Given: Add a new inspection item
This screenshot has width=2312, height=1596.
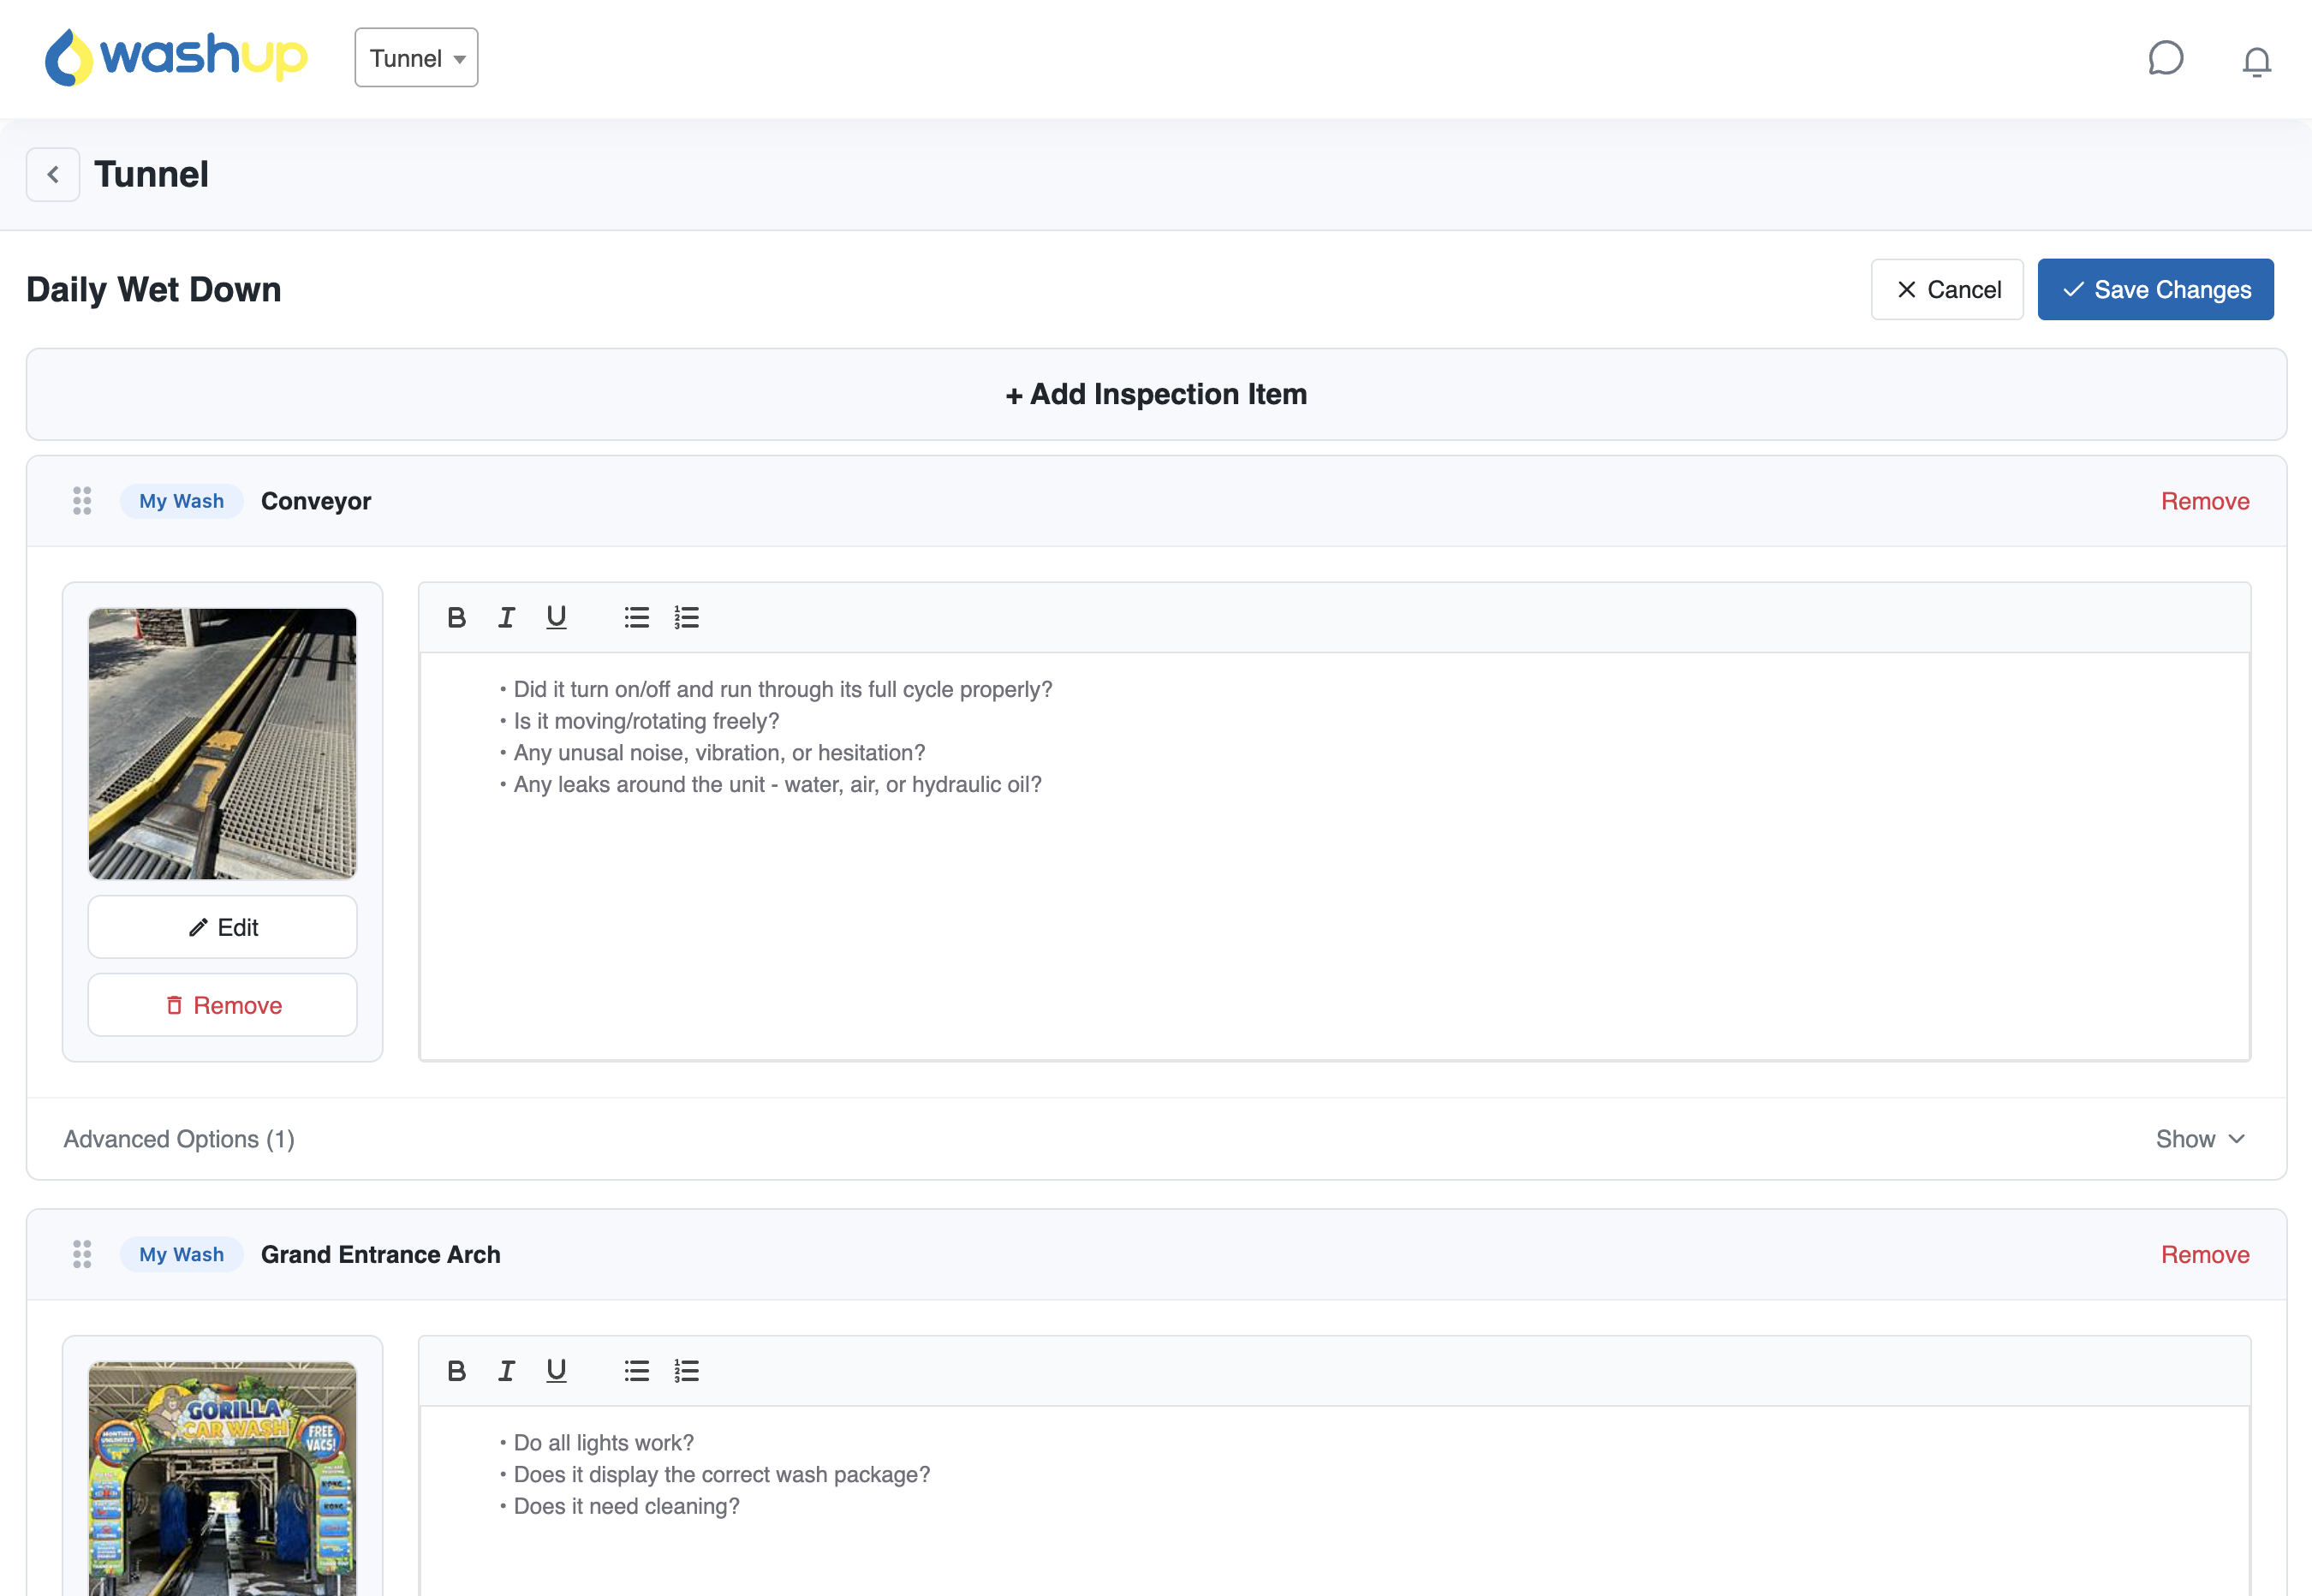Looking at the screenshot, I should tap(1156, 394).
